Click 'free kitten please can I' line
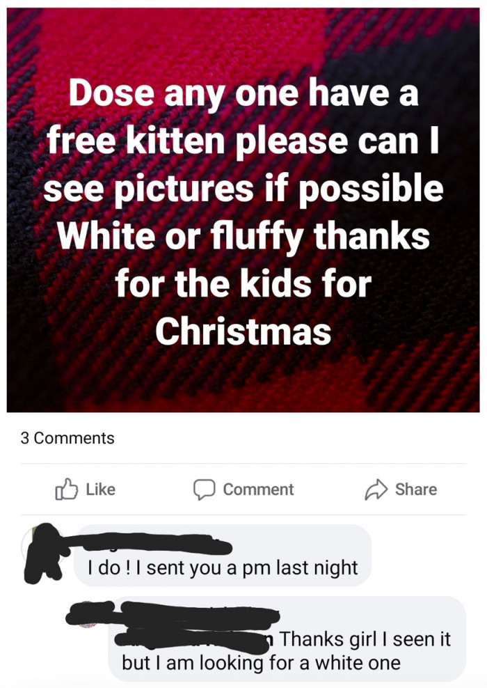This screenshot has height=688, width=487. pyautogui.click(x=243, y=141)
